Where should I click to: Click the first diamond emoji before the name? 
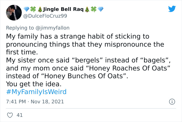[26, 10]
